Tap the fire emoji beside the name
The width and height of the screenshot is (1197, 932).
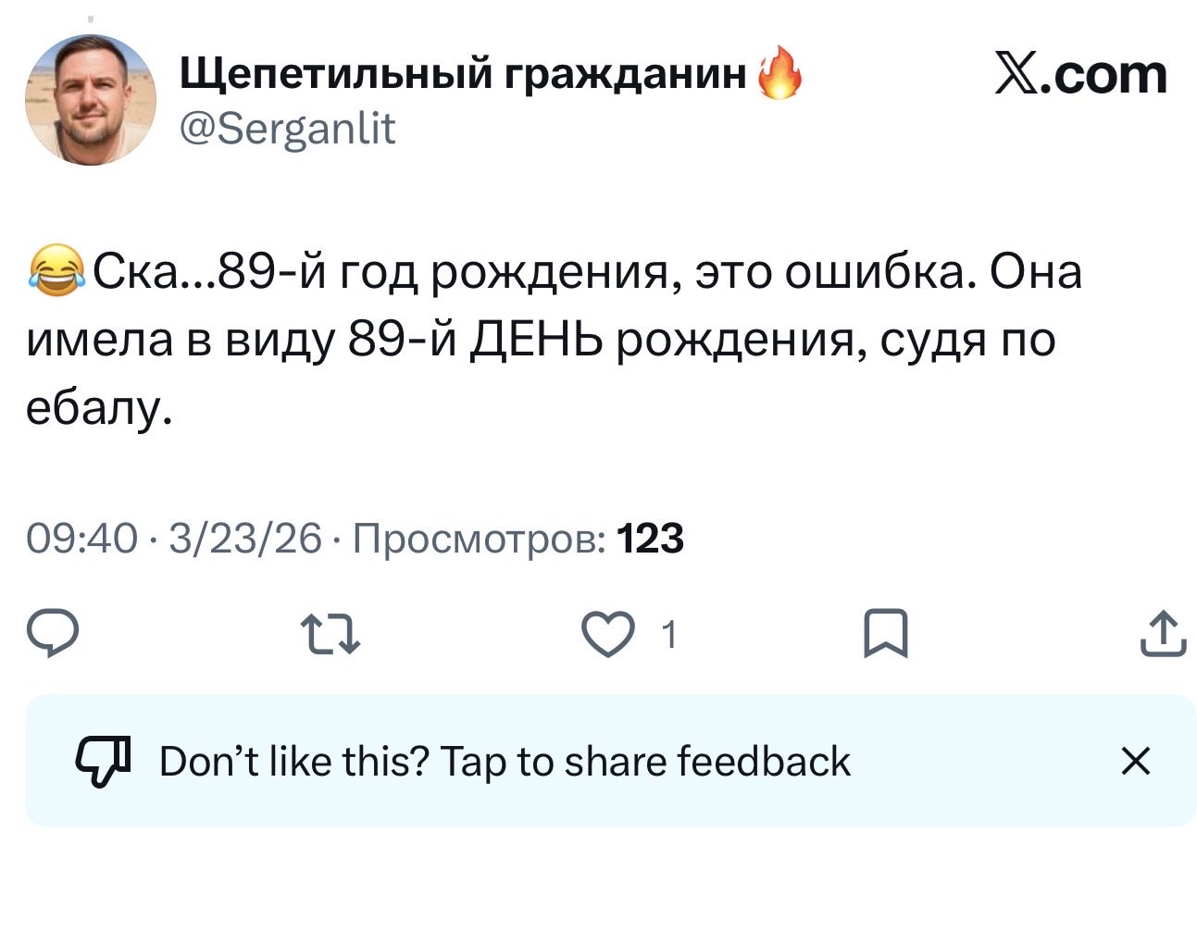click(779, 73)
